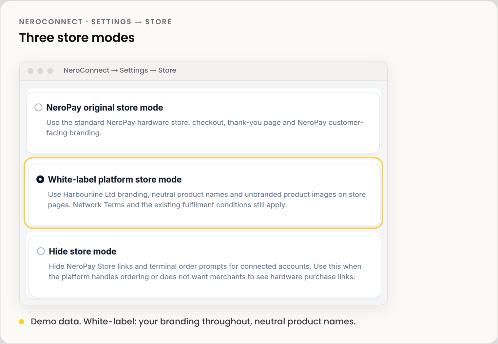This screenshot has height=344, width=498.
Task: Click the caption "Demo data. White-label: your branding throughout"
Action: click(193, 321)
